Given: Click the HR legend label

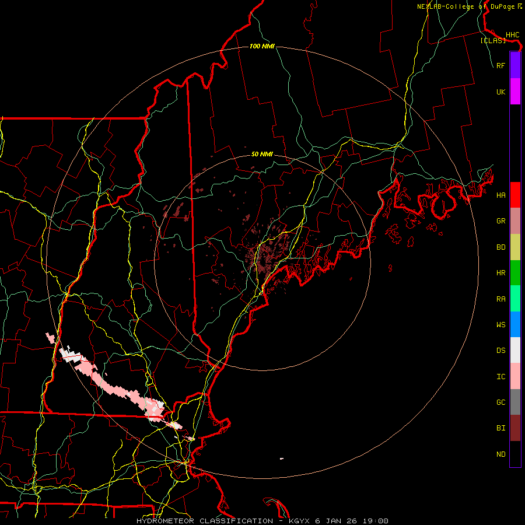Looking at the screenshot, I should 501,273.
